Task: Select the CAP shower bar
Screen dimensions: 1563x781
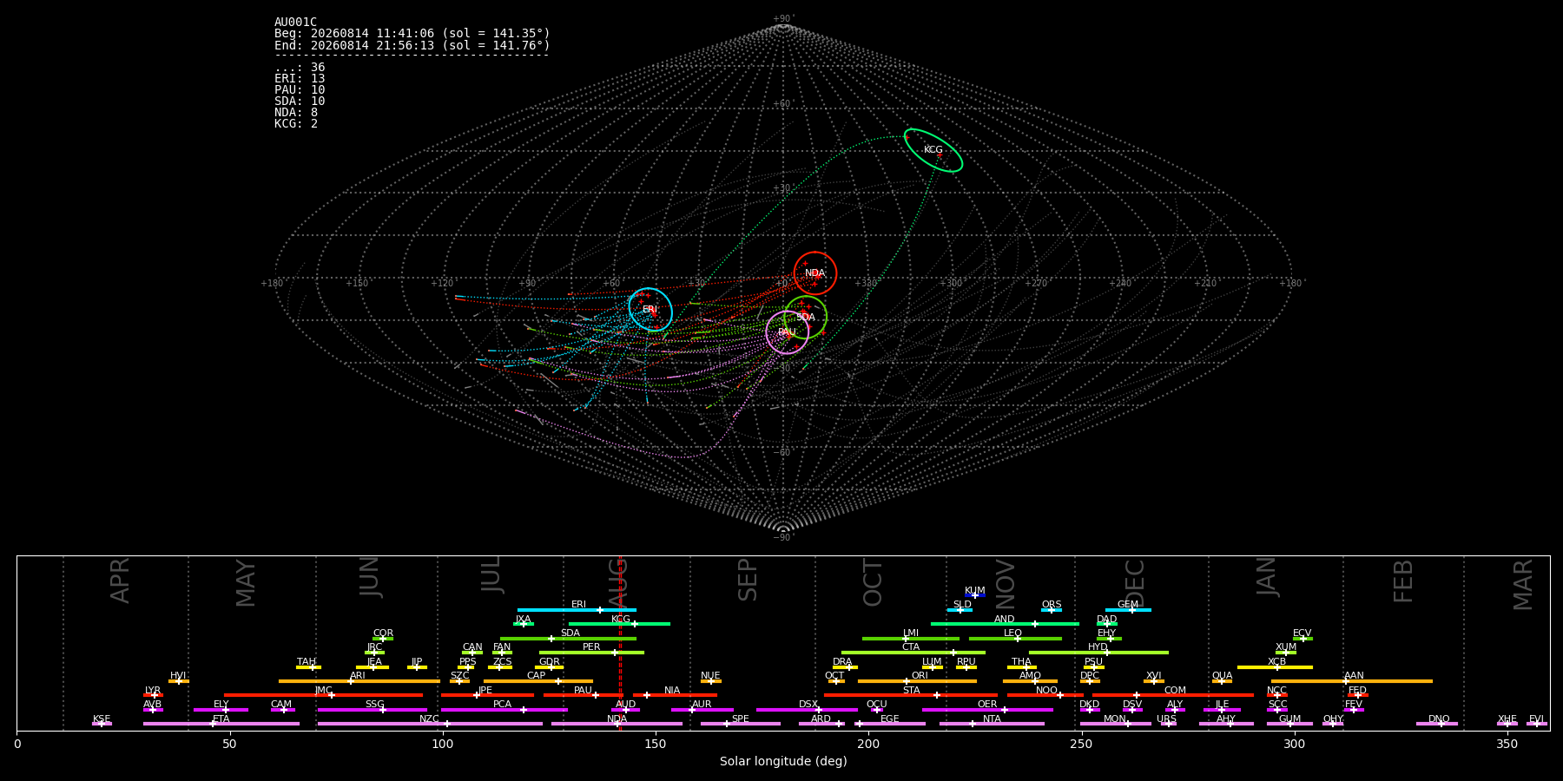Action: [538, 681]
